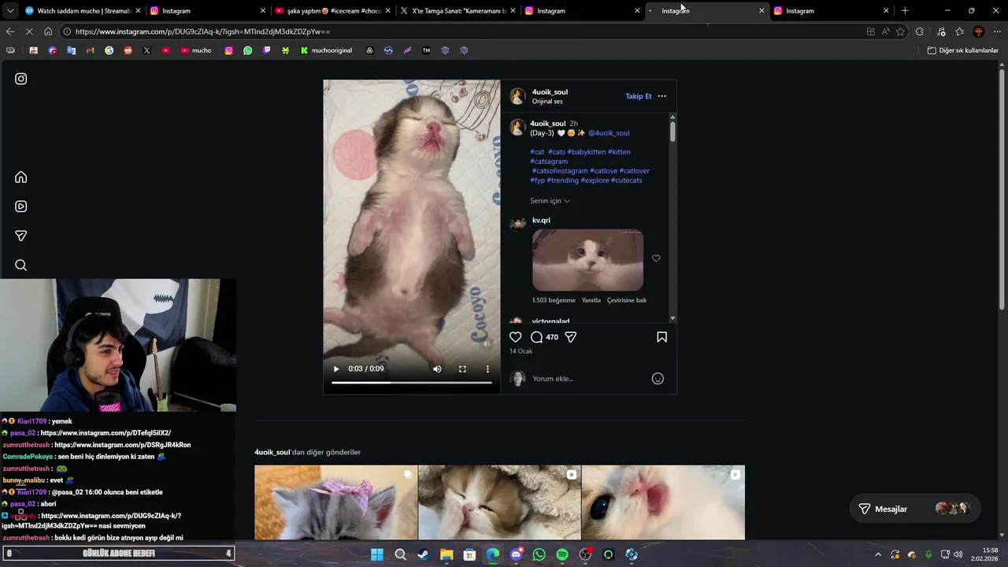Screen dimensions: 1008x567
Task: Open post options three-dot menu
Action: (661, 96)
